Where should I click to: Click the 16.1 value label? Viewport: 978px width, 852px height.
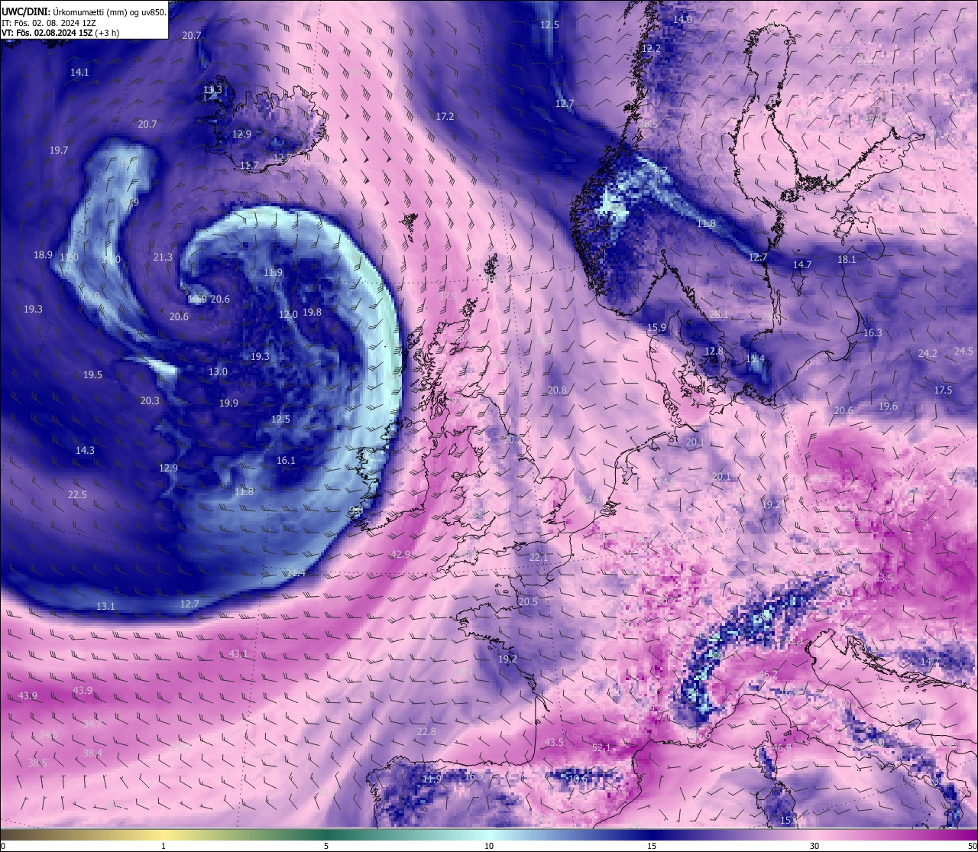coord(286,461)
